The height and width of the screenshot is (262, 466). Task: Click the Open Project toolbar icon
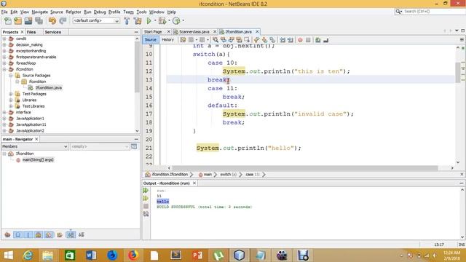click(x=28, y=21)
